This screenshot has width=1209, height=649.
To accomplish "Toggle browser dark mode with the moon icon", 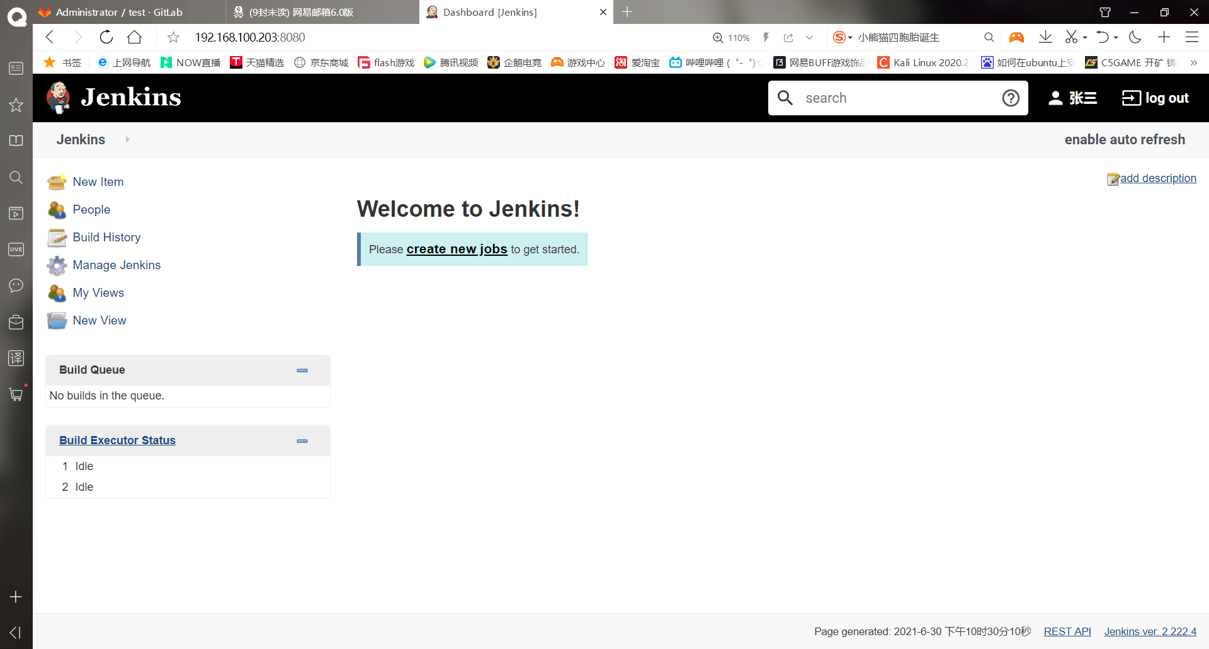I will click(x=1135, y=37).
